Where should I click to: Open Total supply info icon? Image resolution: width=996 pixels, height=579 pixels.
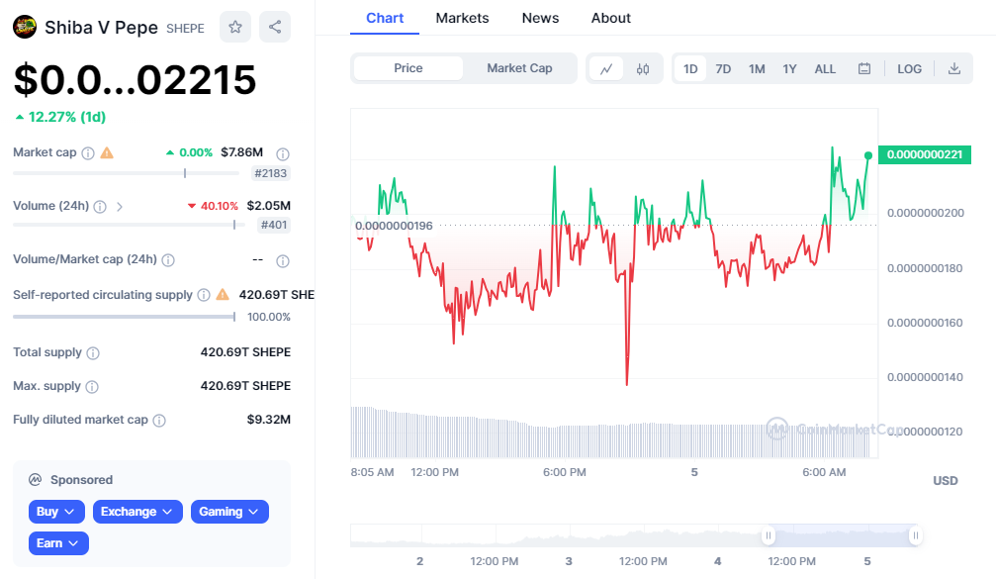click(x=93, y=353)
